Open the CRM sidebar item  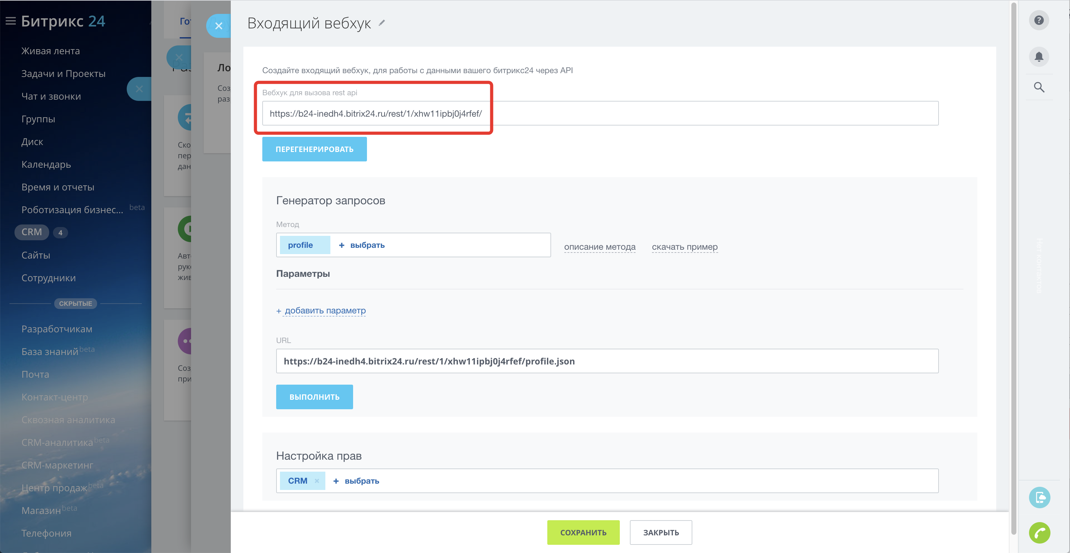pos(32,232)
